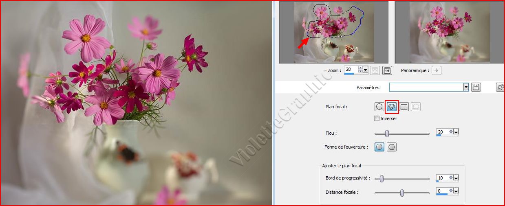Click the Panoramique pan icon

pos(437,70)
